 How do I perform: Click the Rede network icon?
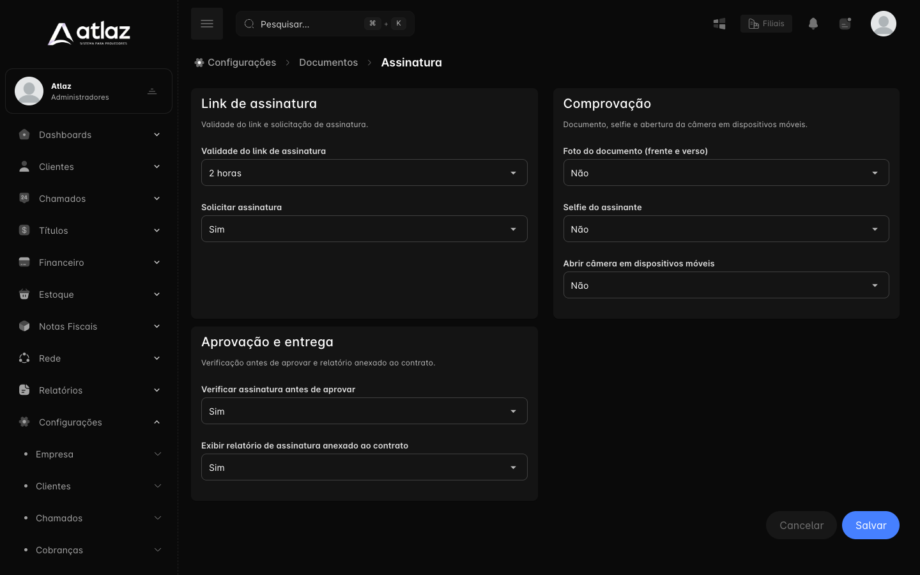click(24, 358)
